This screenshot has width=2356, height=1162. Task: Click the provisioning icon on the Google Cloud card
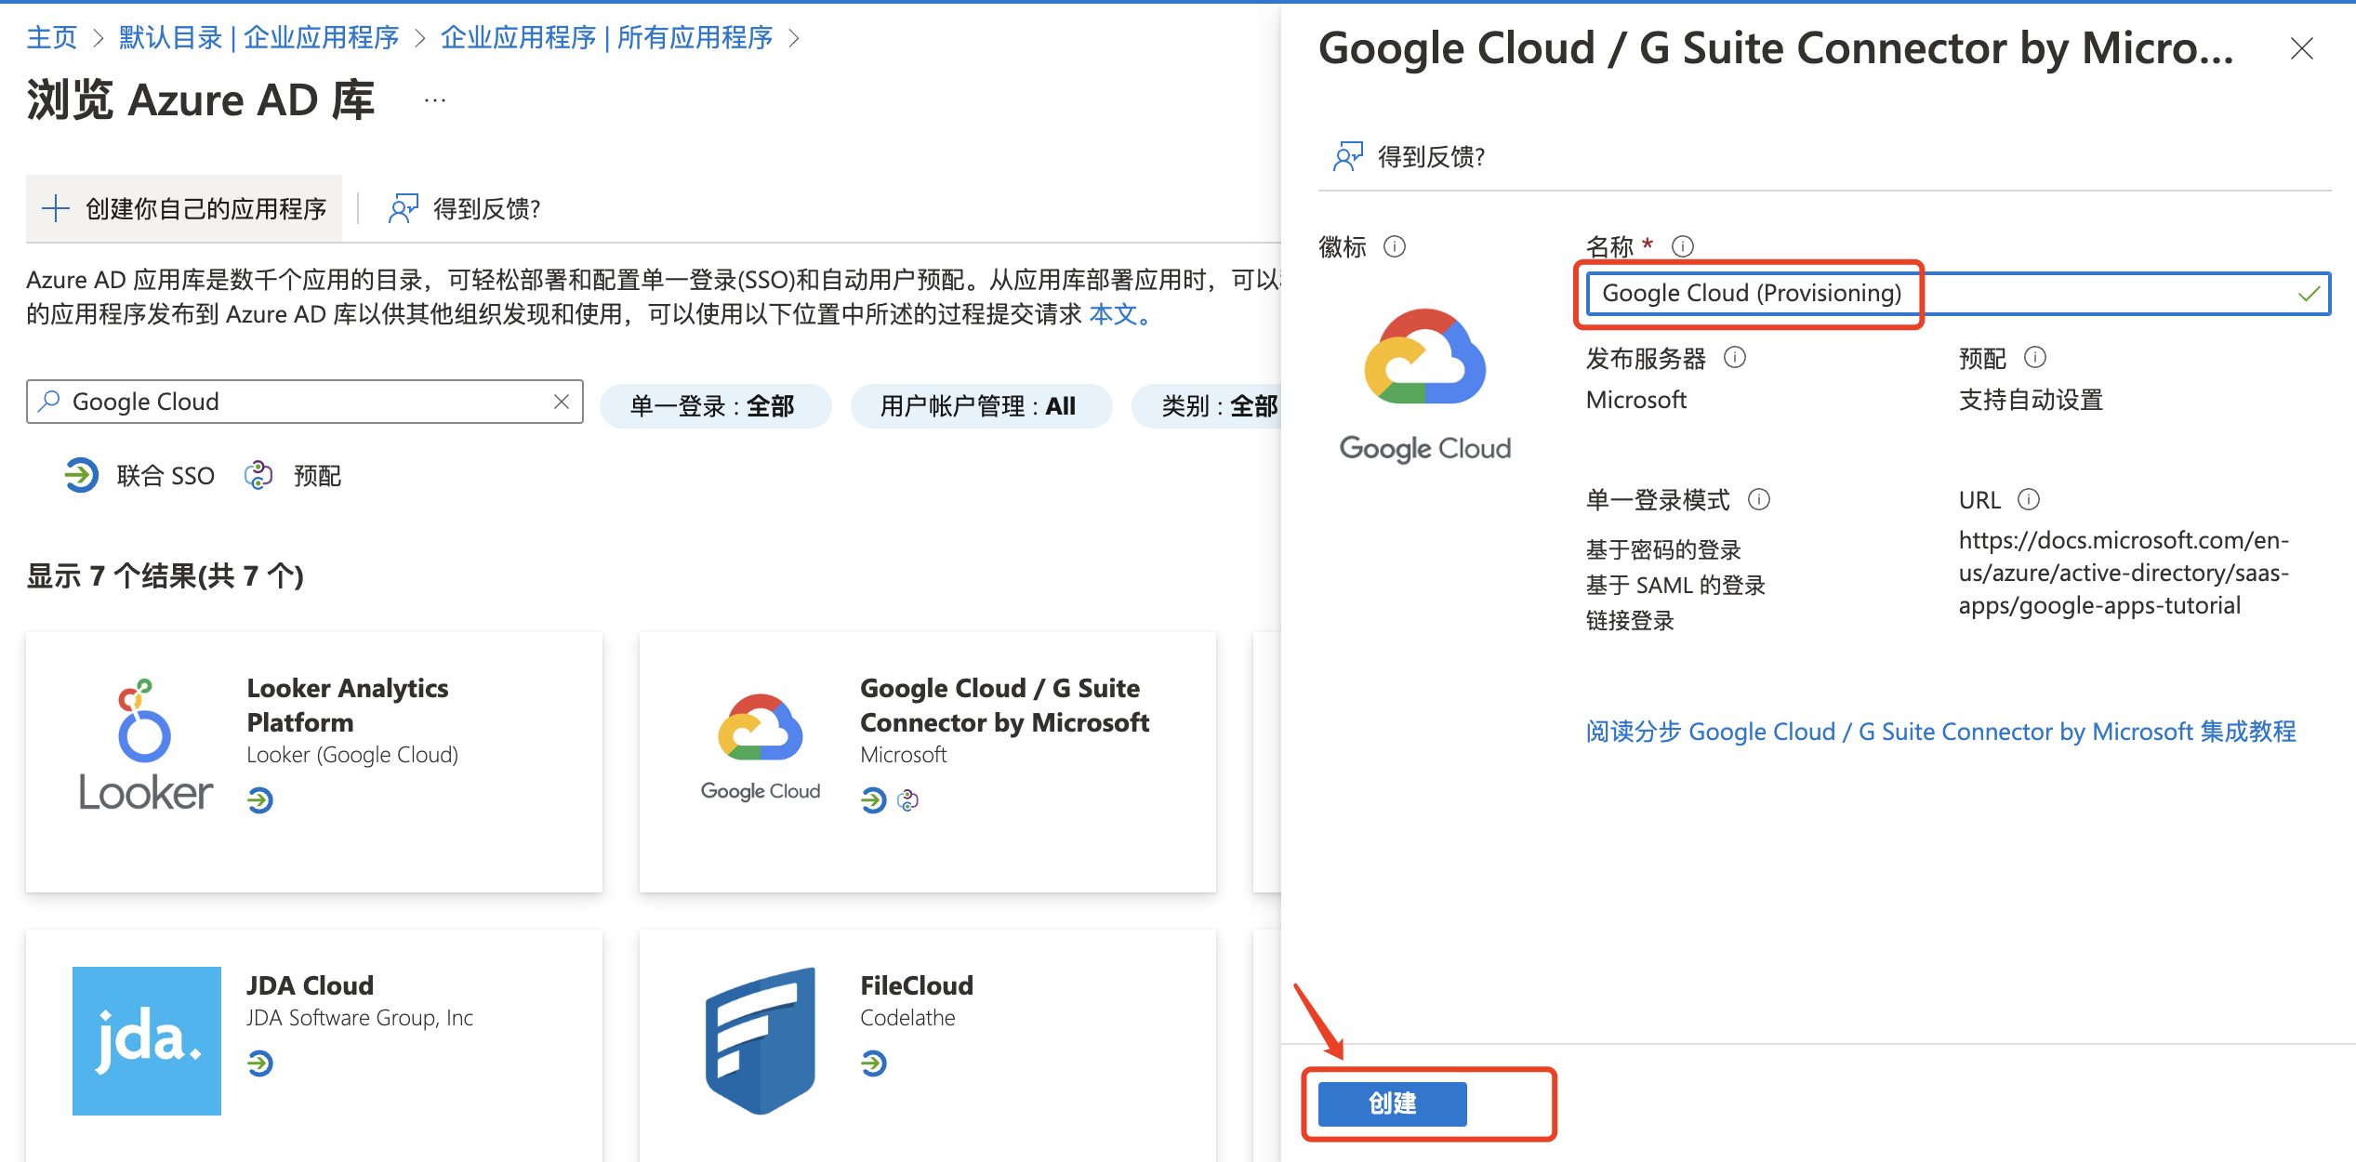coord(908,799)
